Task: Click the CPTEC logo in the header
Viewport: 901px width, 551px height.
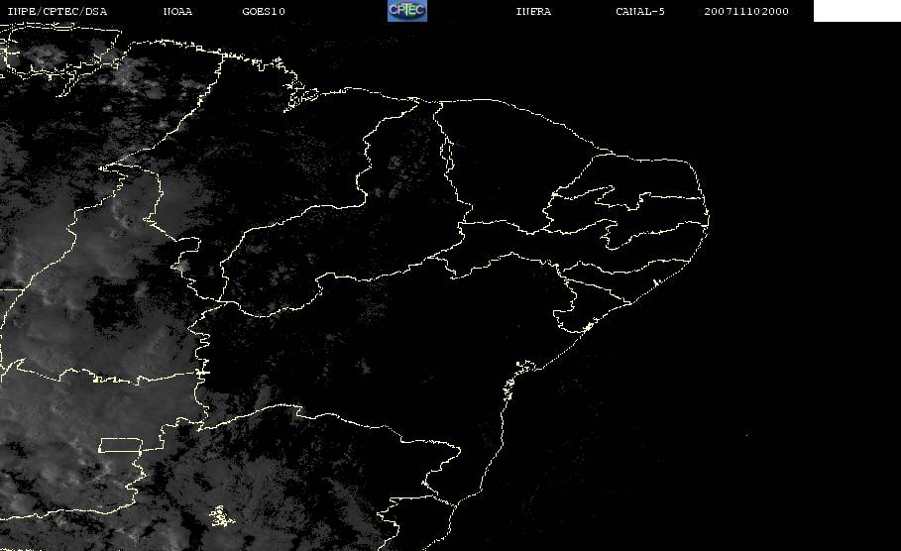Action: (406, 11)
